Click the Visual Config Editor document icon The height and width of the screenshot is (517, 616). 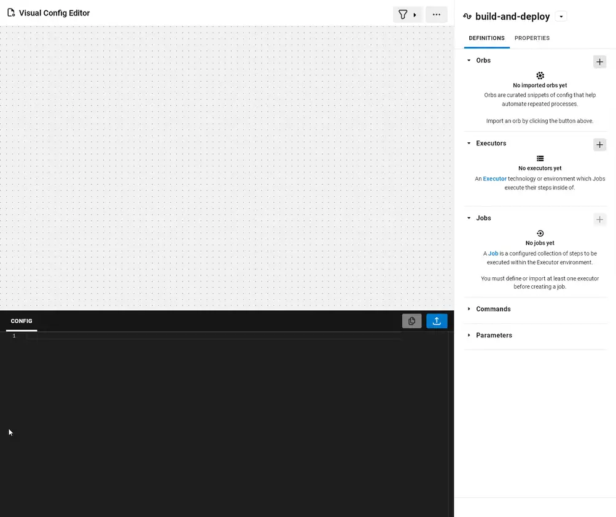click(10, 12)
